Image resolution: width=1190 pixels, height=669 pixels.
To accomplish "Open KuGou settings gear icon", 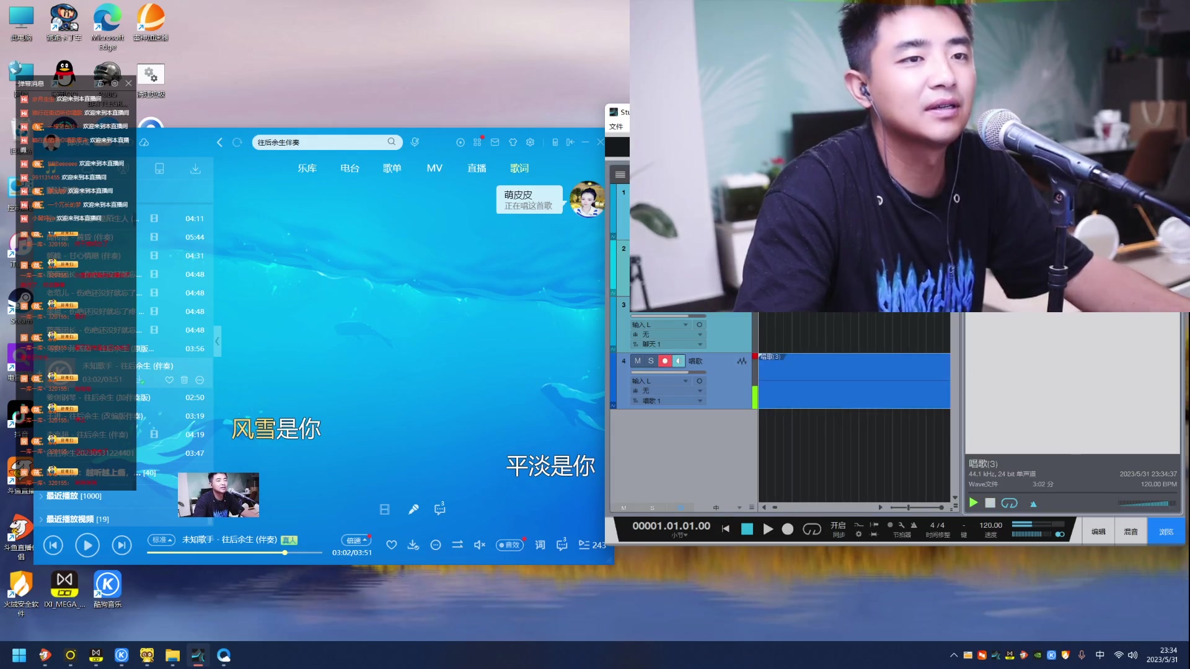I will click(530, 142).
